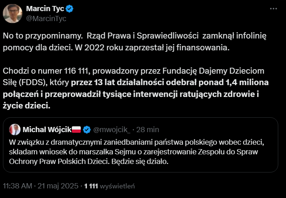The height and width of the screenshot is (198, 286).
Task: Open the @MarcinTyc handle link
Action: tap(46, 19)
